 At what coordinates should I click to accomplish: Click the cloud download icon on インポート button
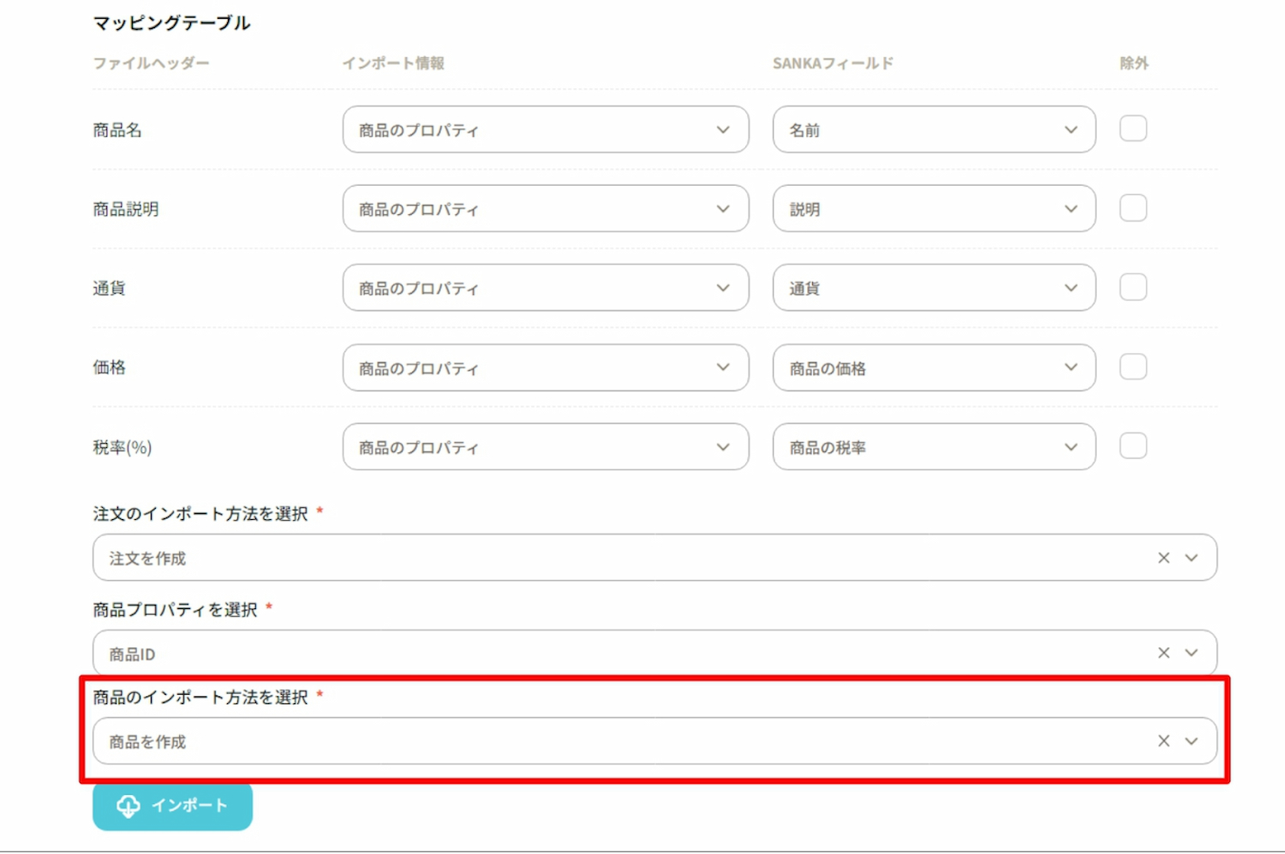click(128, 806)
